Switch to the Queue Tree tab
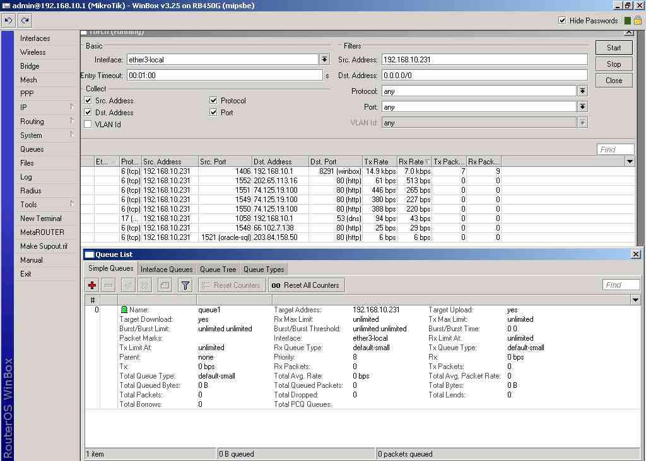Viewport: 646px width, 461px height. click(218, 270)
